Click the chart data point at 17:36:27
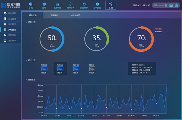The height and width of the screenshot is (120, 182). click(x=82, y=109)
